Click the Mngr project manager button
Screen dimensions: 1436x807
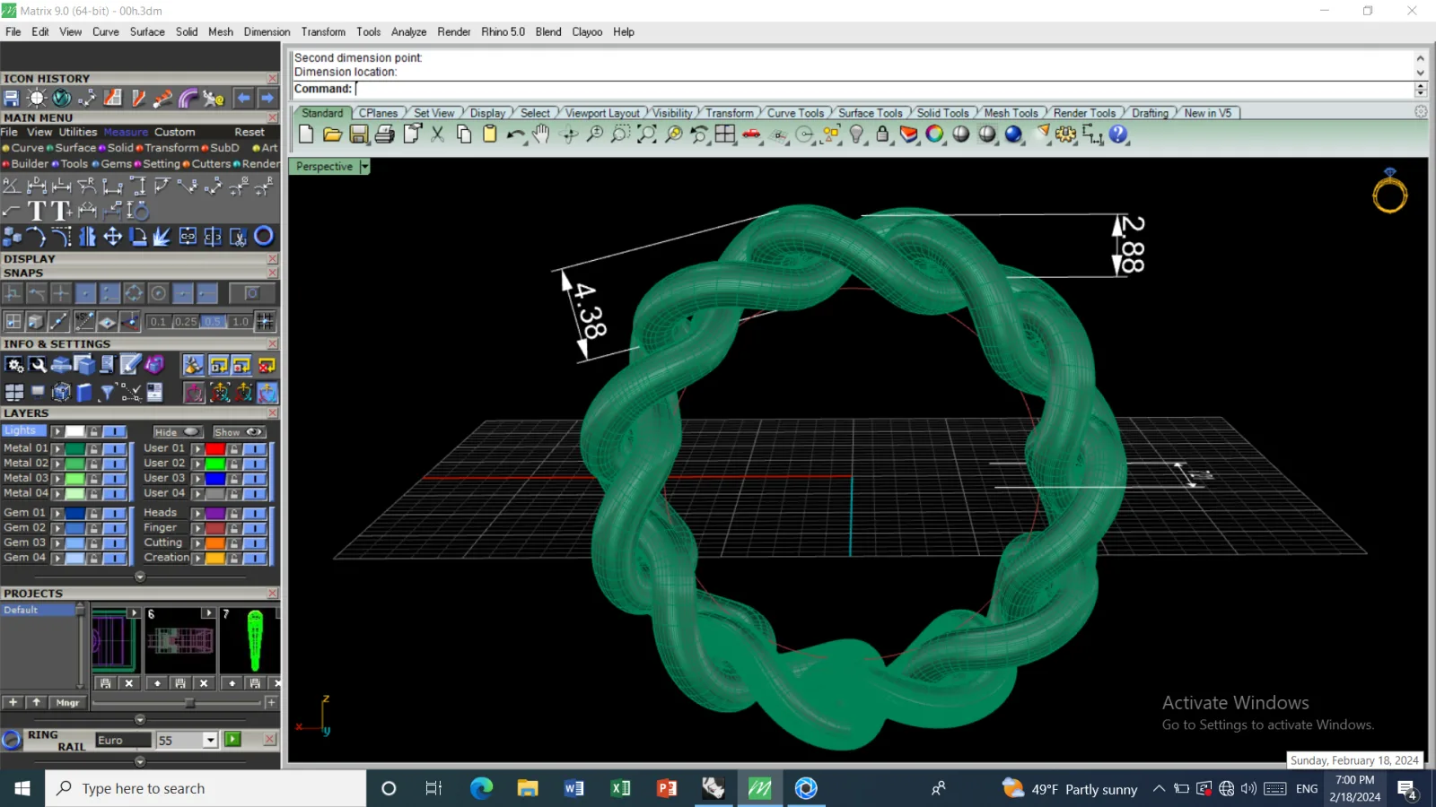click(x=68, y=703)
